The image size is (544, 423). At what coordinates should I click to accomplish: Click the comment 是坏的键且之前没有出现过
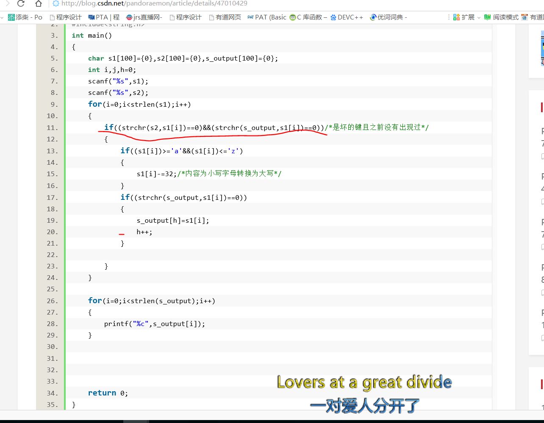click(377, 127)
